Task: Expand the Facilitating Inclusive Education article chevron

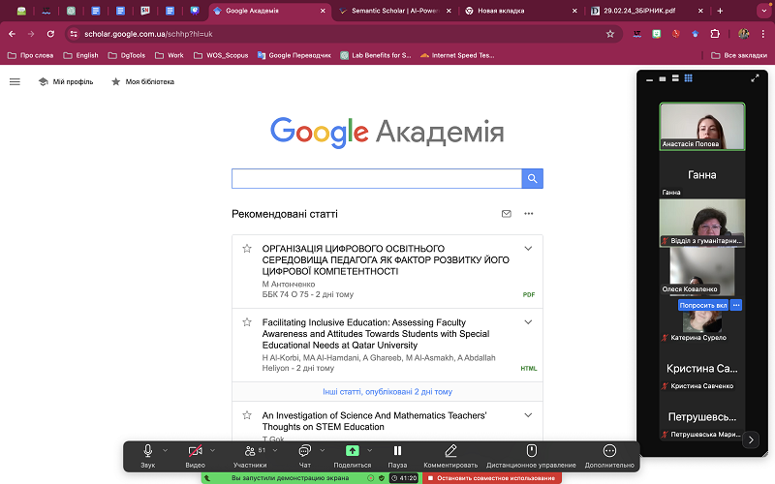Action: tap(528, 322)
